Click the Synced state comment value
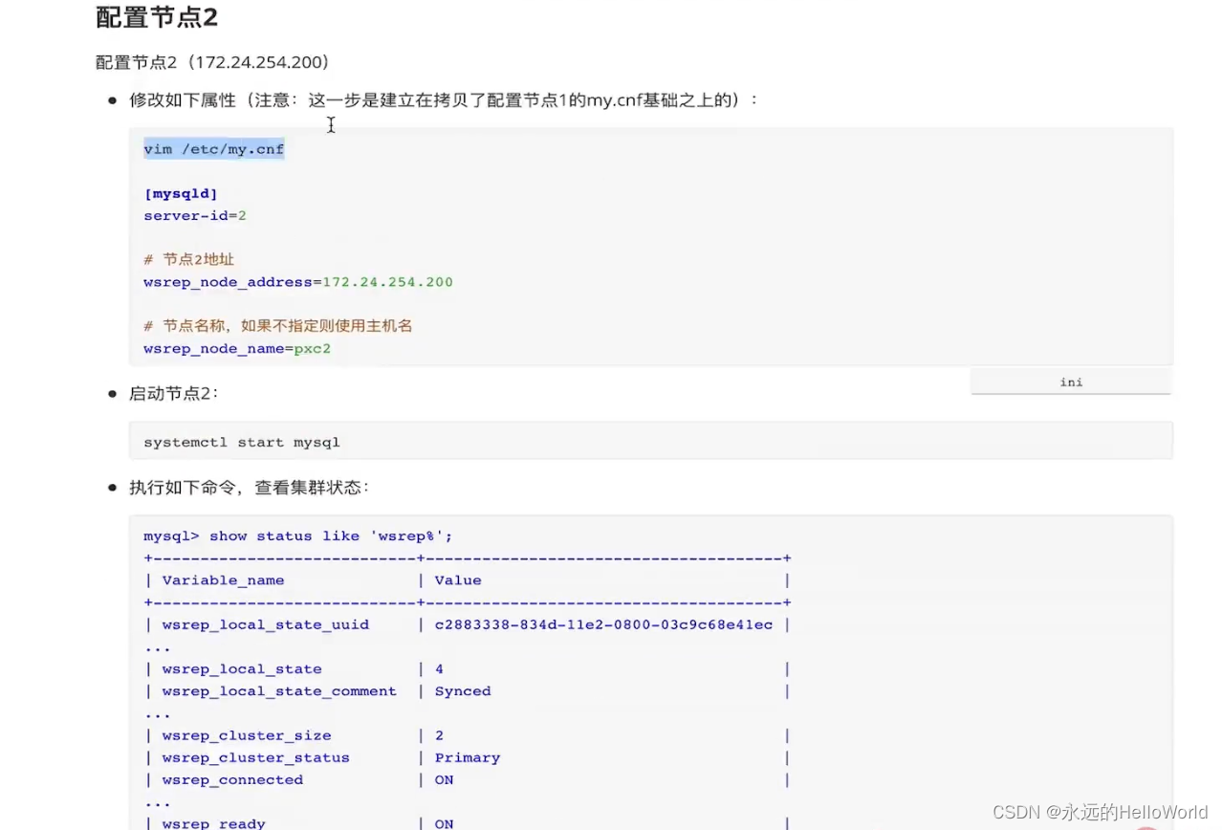The image size is (1222, 830). pos(462,690)
